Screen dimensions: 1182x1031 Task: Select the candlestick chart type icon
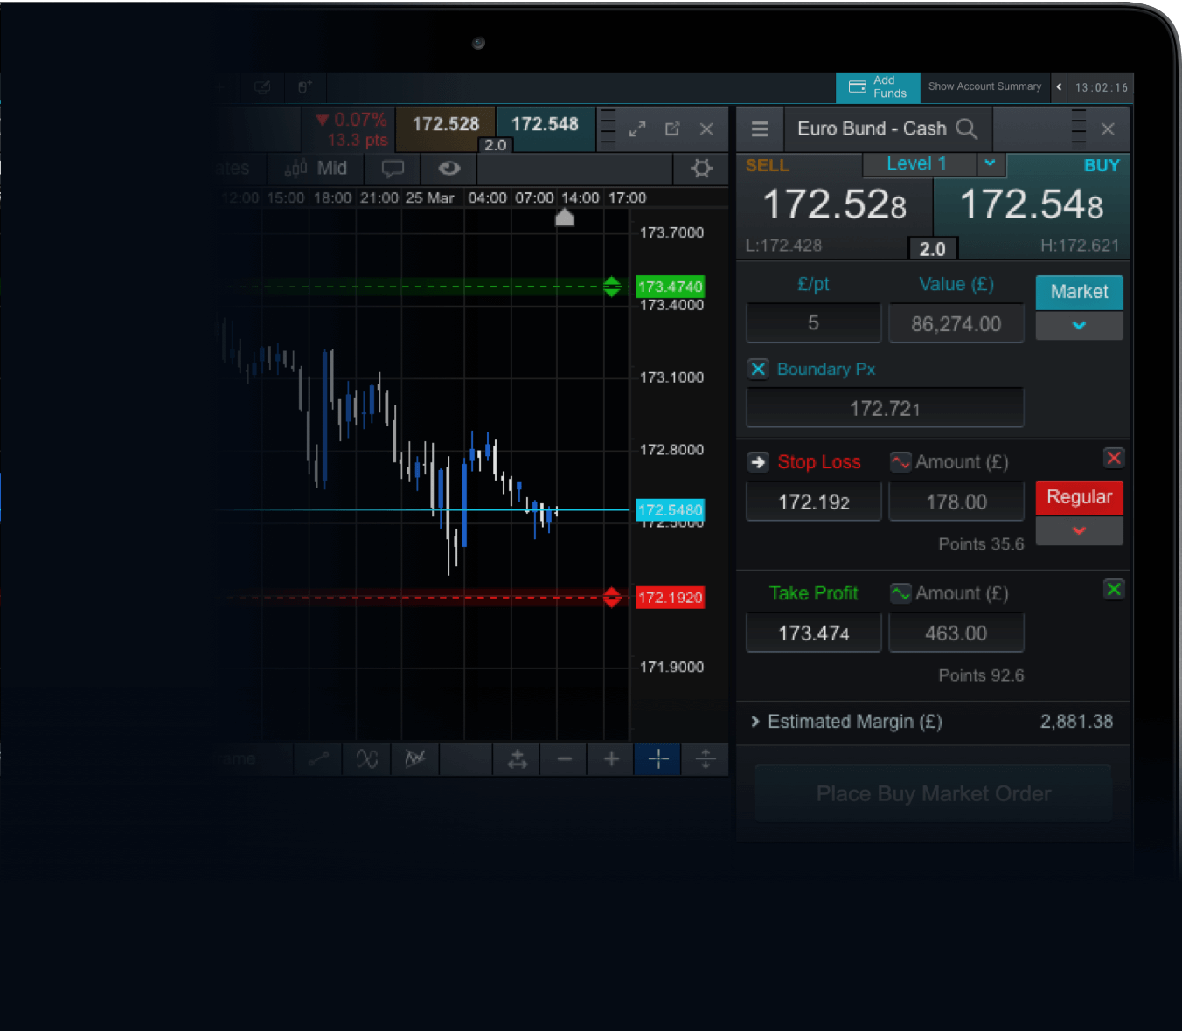click(x=297, y=168)
